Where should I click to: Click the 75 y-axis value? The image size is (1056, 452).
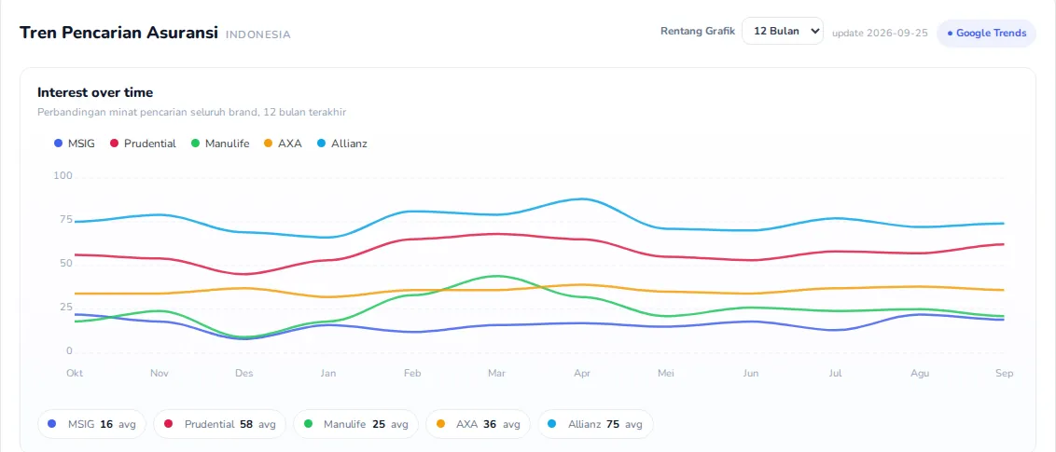coord(66,219)
